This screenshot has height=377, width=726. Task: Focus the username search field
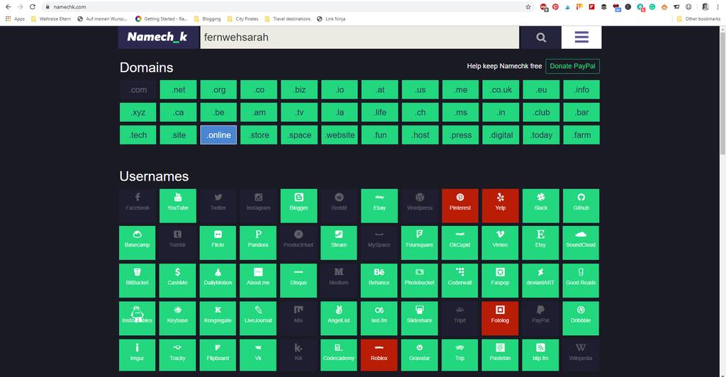(359, 38)
